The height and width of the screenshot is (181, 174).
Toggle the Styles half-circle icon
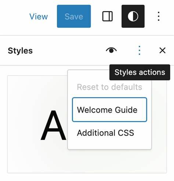[133, 16]
